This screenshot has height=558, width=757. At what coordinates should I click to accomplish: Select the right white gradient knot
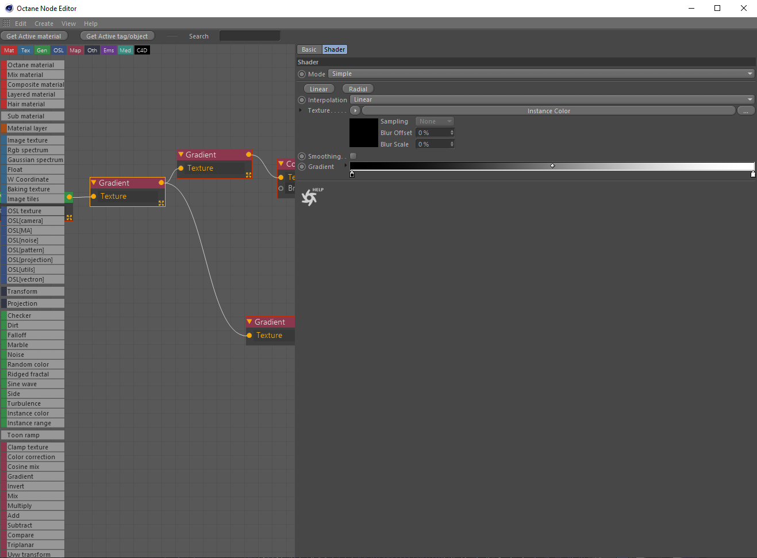tap(753, 174)
